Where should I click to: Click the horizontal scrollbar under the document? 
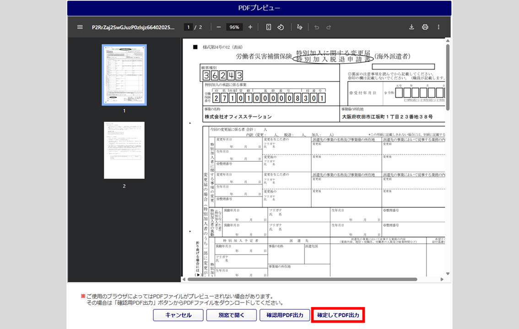[x=302, y=279]
